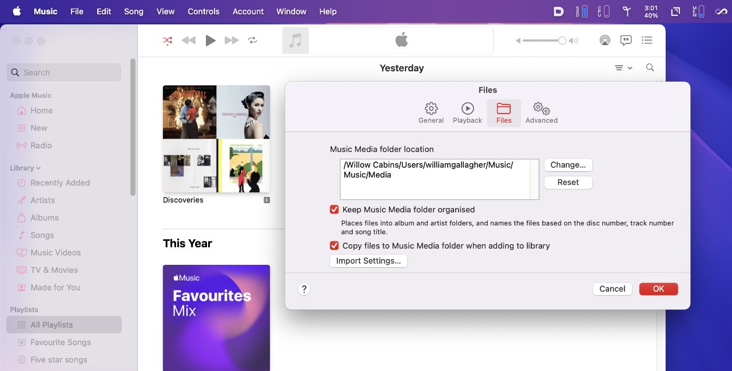Cancel the Files preferences dialog

point(612,289)
